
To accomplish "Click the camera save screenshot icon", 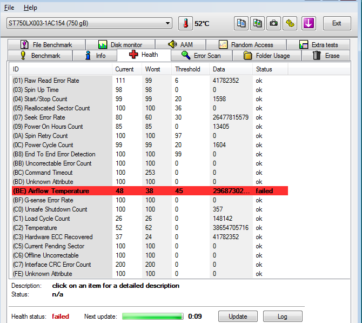I will [x=274, y=23].
